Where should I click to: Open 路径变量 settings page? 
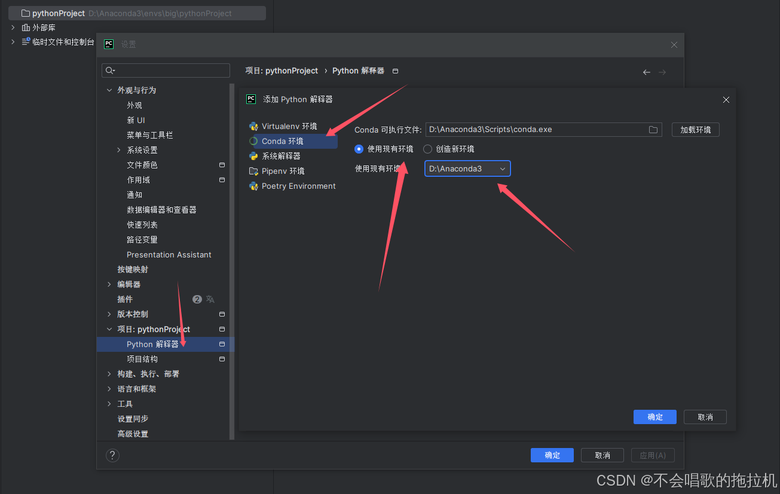click(x=142, y=240)
